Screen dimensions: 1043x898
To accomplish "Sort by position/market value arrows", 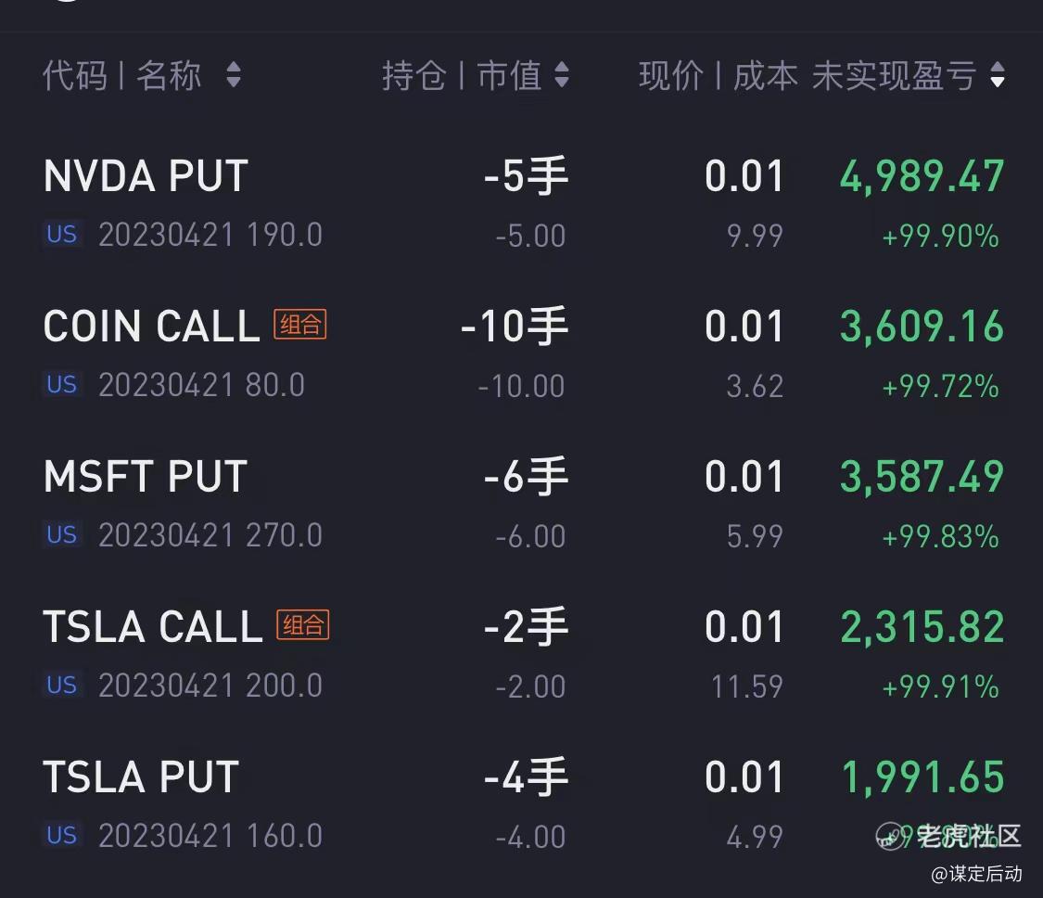I will click(x=562, y=74).
